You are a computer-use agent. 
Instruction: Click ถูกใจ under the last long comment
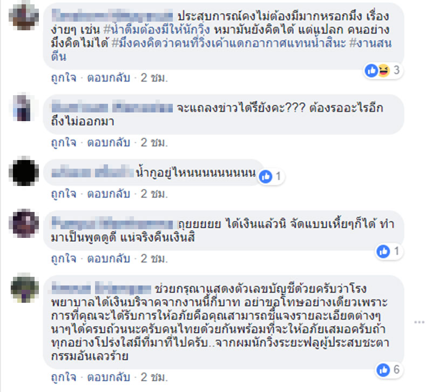pyautogui.click(x=64, y=377)
